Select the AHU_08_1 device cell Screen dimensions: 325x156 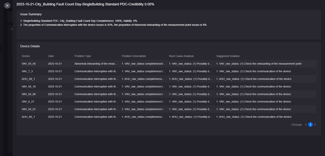pos(28,79)
